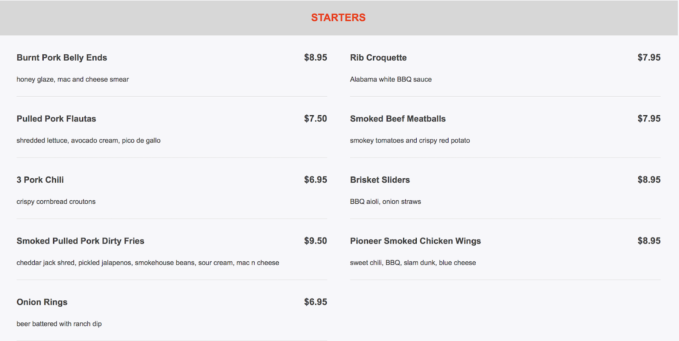Open the Rib Croquette item
This screenshot has width=679, height=341.
pos(378,58)
